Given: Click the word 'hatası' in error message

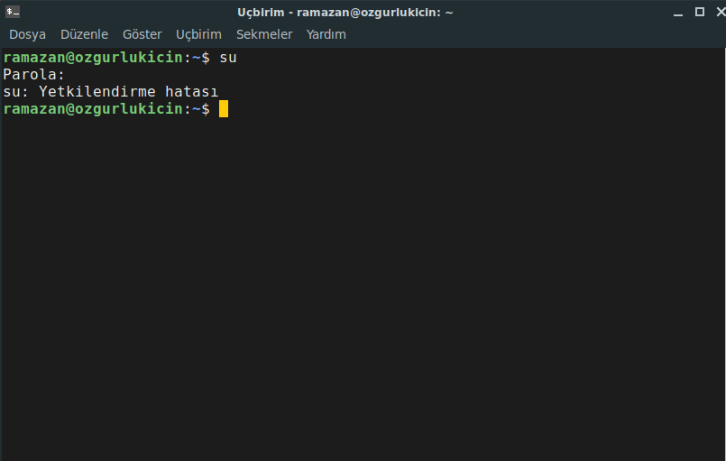Looking at the screenshot, I should click(192, 92).
